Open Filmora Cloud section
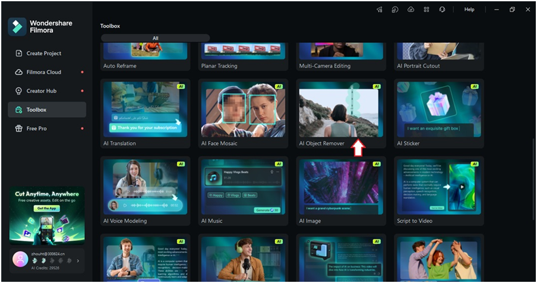Image resolution: width=537 pixels, height=283 pixels. (47, 73)
